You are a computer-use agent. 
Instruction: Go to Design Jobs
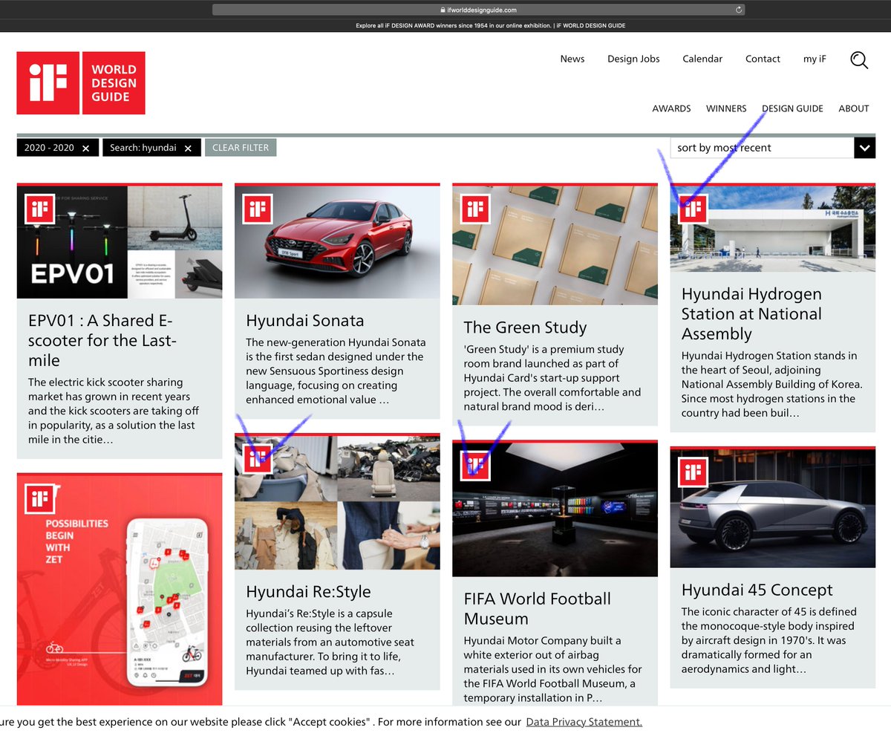[633, 59]
